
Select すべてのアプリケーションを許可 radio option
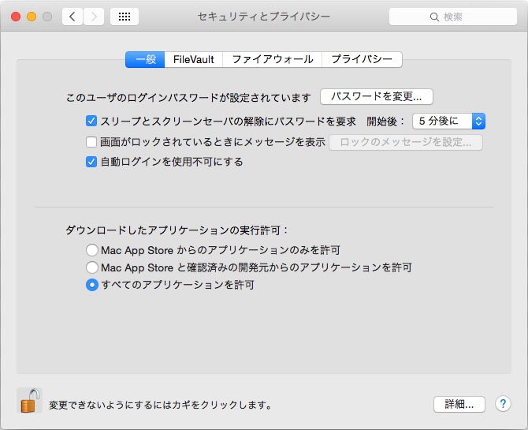tap(92, 285)
